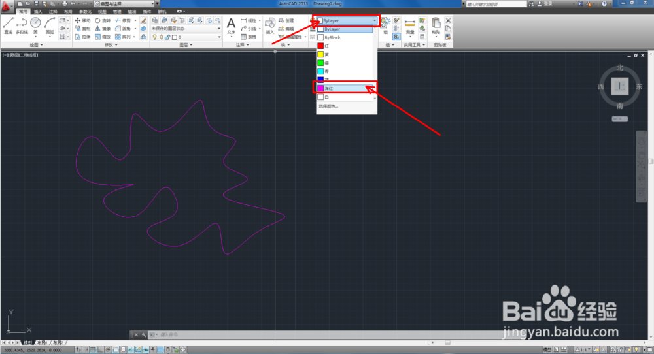Select the Arc (圆弧) tool
This screenshot has height=354, width=654.
(50, 25)
